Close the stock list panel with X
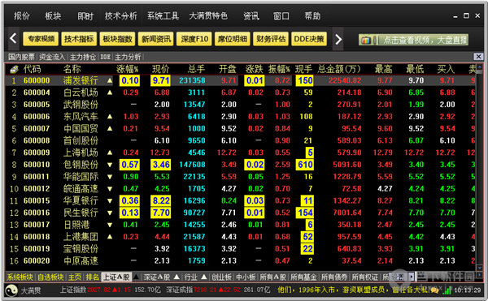This screenshot has width=488, height=301. point(478,57)
